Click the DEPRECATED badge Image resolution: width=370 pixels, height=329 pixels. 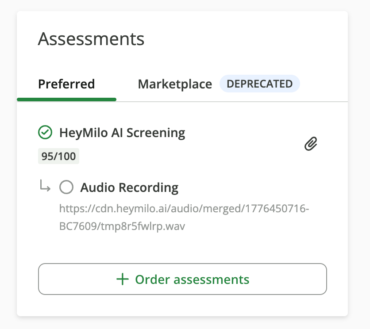(x=259, y=84)
